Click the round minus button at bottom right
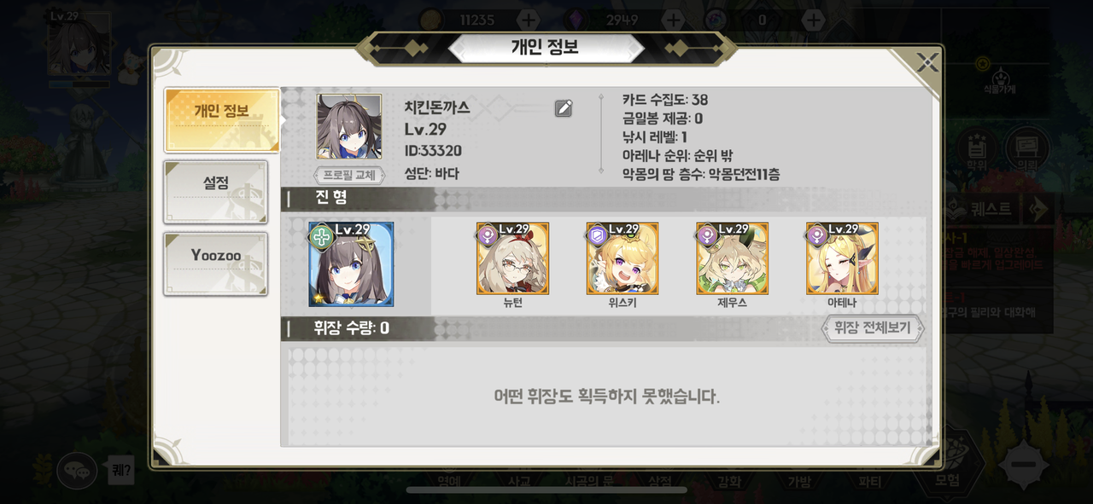This screenshot has height=504, width=1093. [x=1022, y=464]
